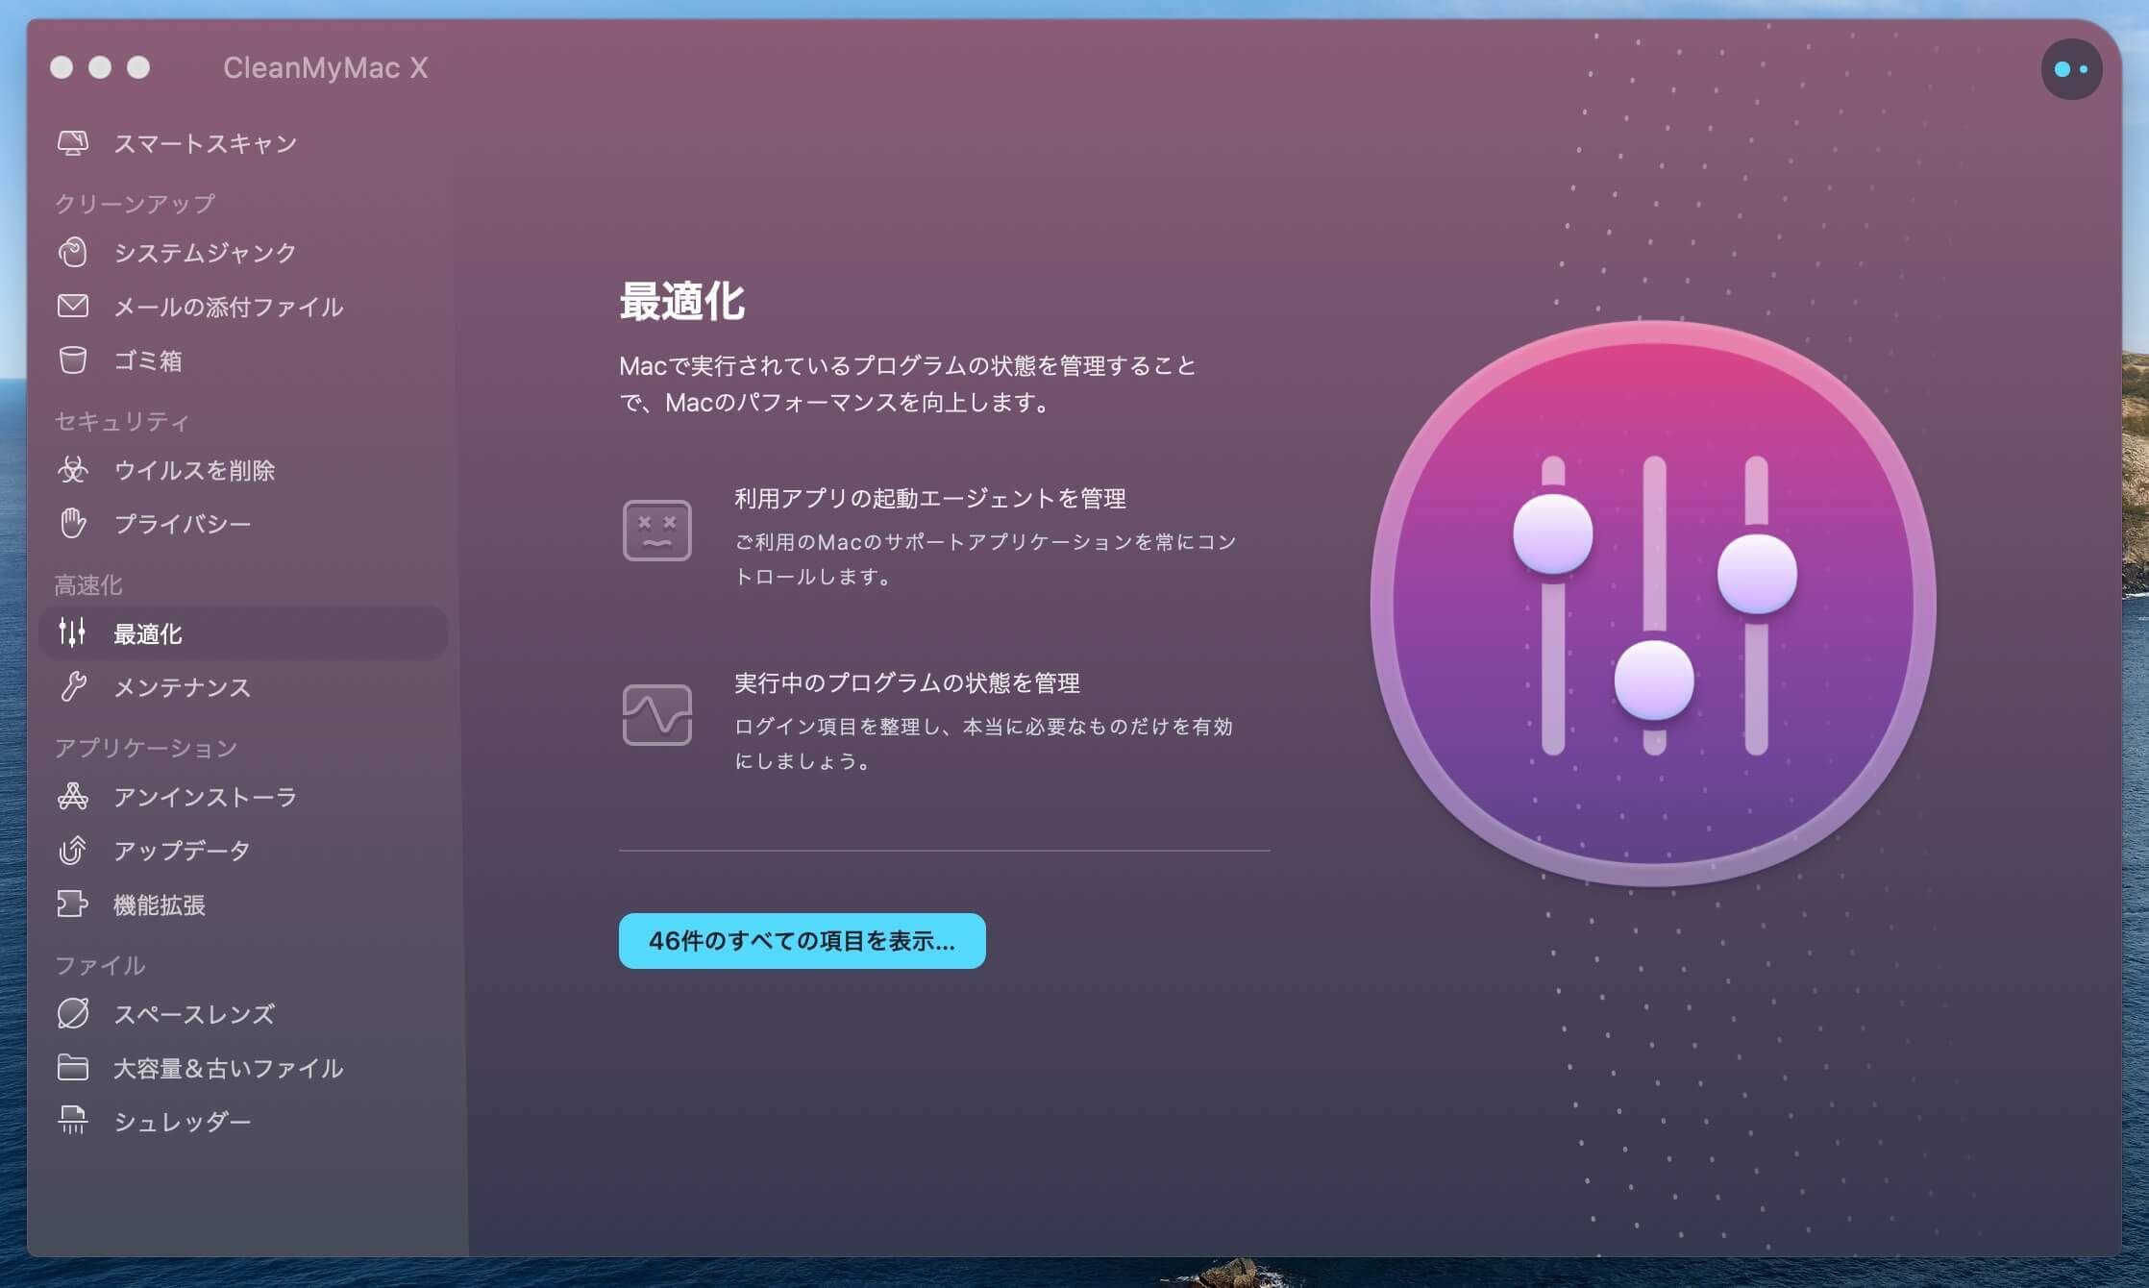Click the メンテナンス wrench icon
This screenshot has width=2149, height=1288.
pos(73,688)
